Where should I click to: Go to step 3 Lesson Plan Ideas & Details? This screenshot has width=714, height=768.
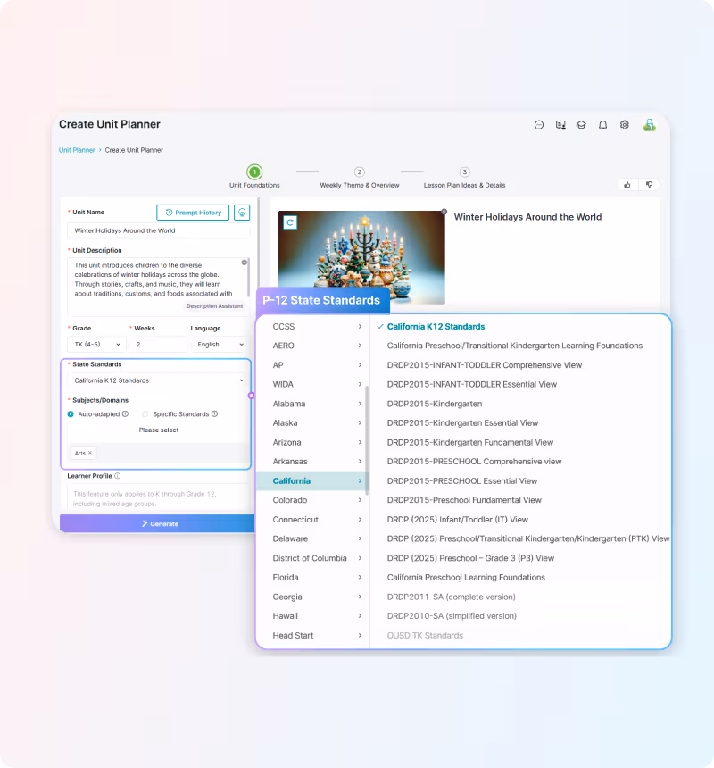(464, 178)
